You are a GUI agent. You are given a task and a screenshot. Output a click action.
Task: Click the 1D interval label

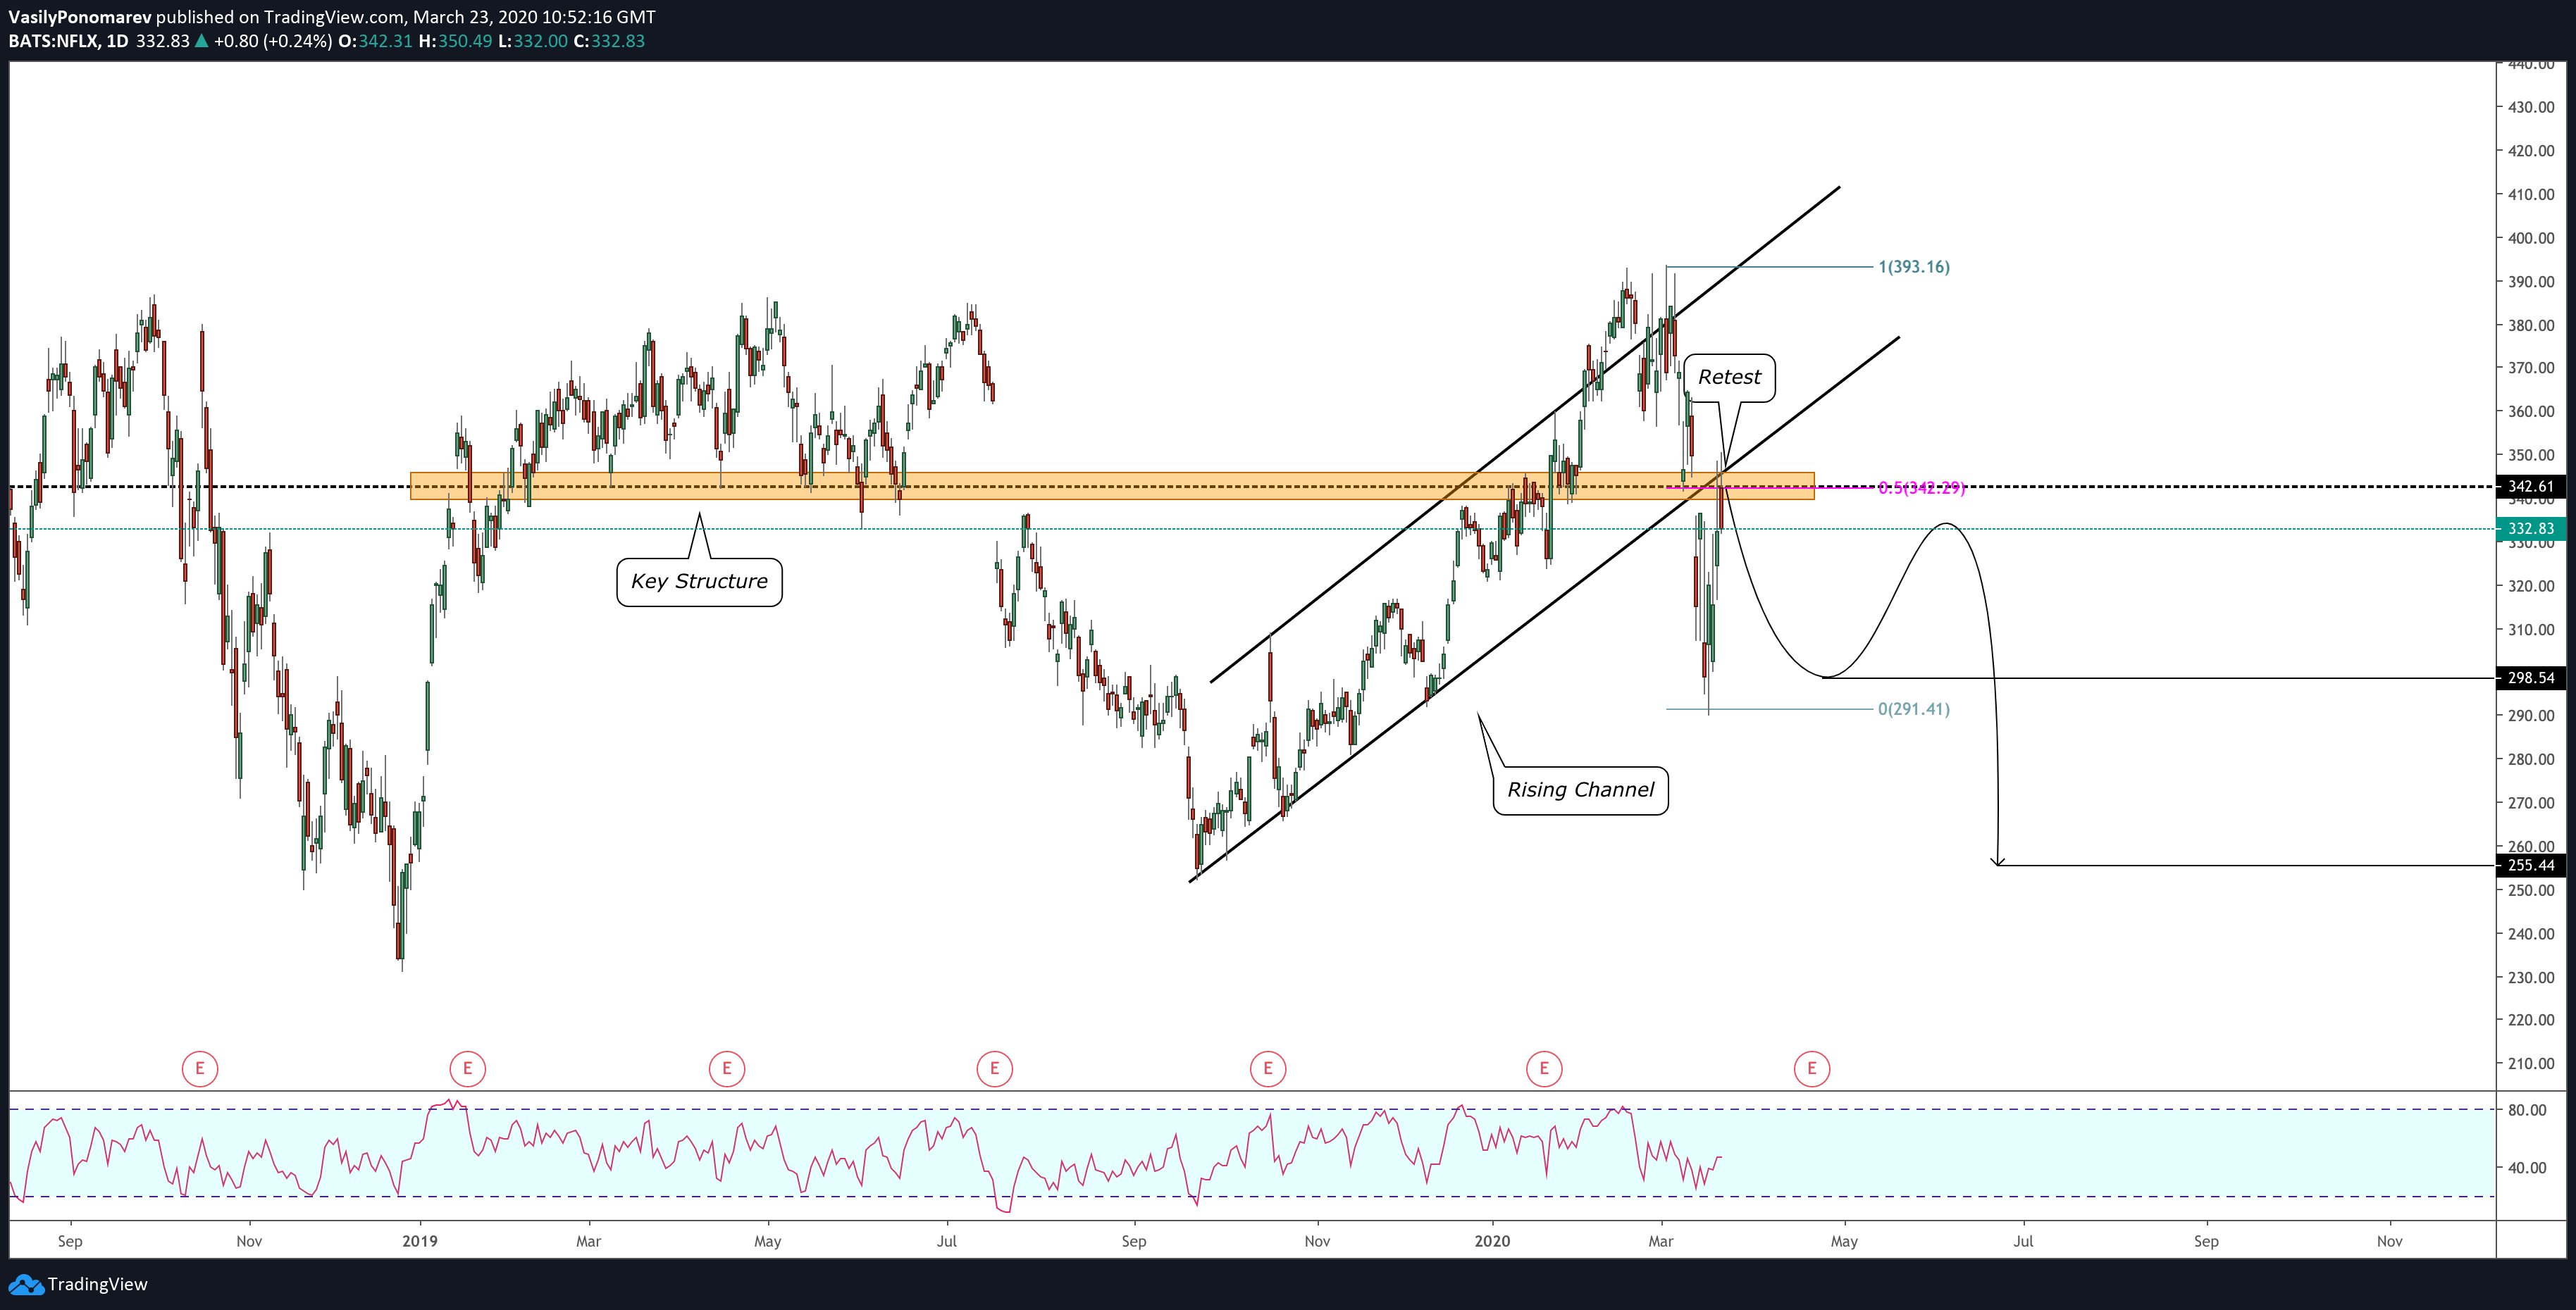pos(117,41)
